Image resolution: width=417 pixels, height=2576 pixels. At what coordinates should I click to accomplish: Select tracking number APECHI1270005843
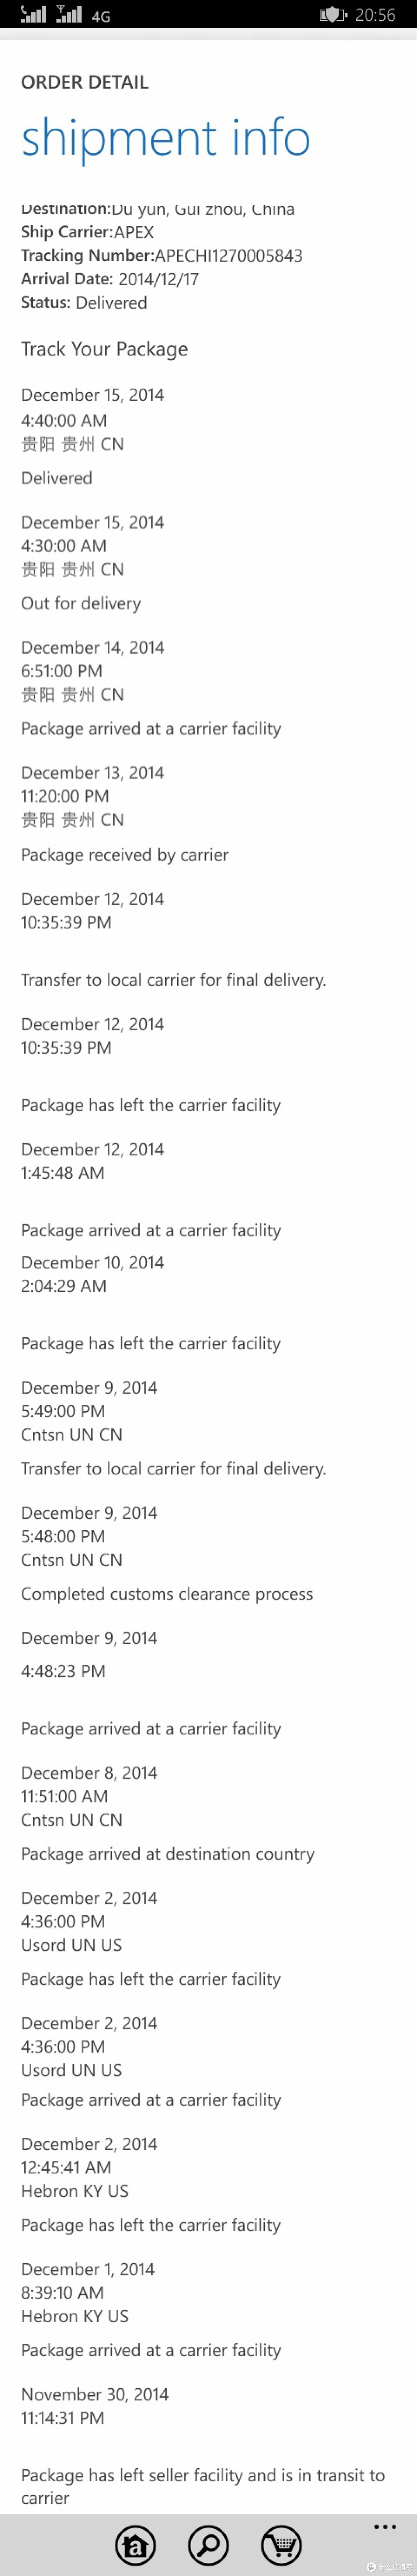click(x=228, y=255)
